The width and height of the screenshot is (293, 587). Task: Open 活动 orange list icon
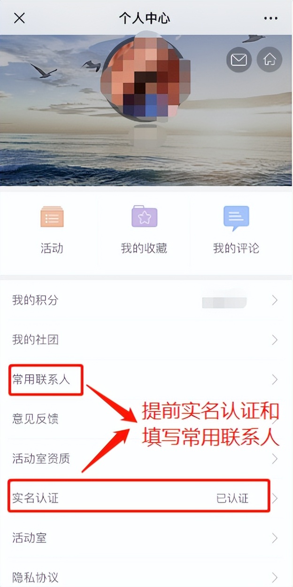click(52, 217)
